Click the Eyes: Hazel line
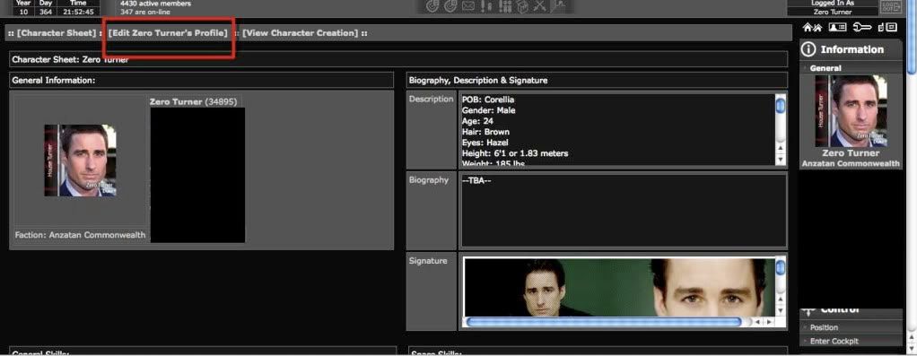Viewport: 917px width, 356px height. pos(485,142)
